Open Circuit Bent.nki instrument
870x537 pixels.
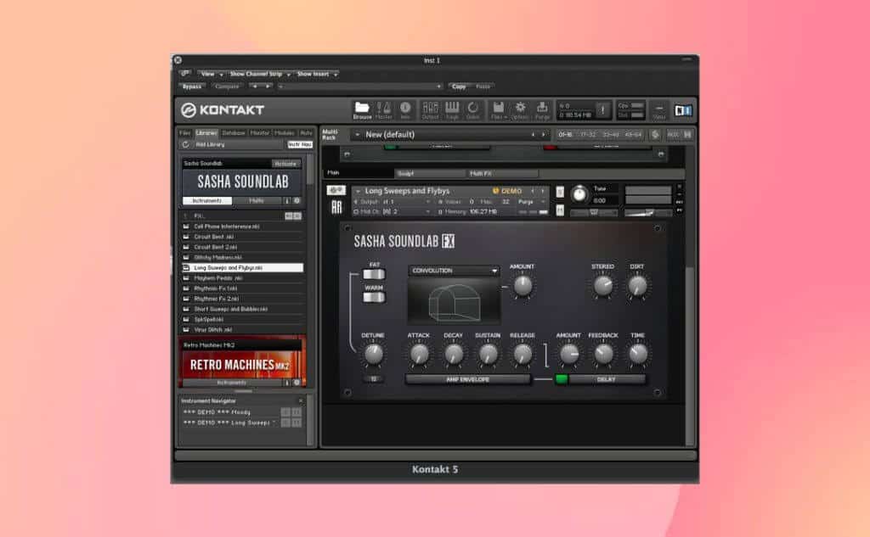243,237
